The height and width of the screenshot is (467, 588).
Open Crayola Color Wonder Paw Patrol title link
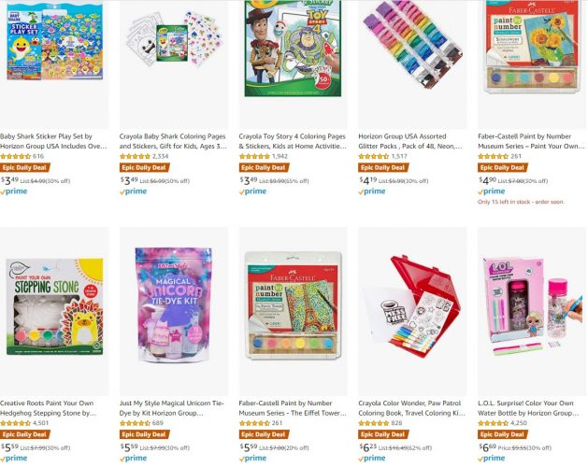click(411, 408)
